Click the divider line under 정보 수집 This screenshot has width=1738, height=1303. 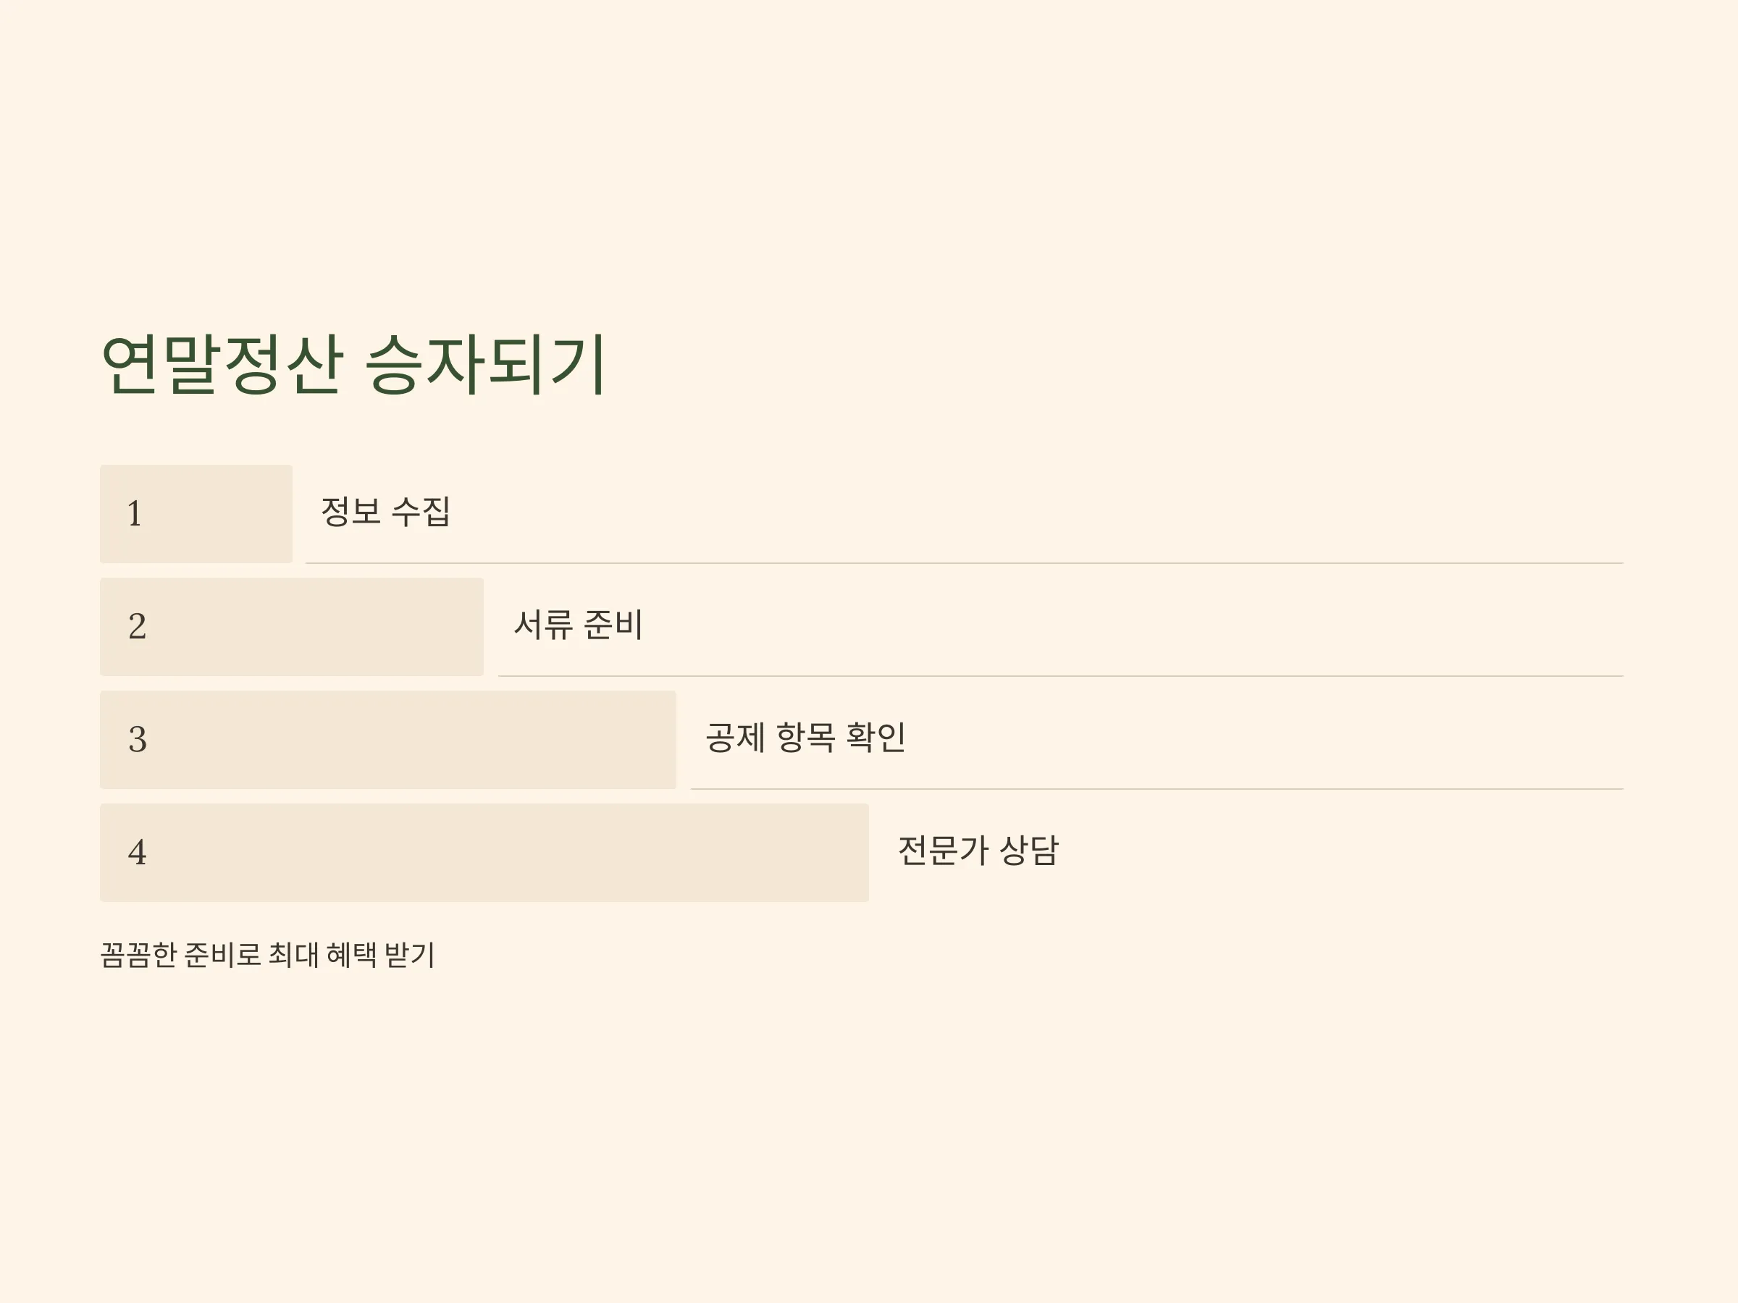[x=964, y=563]
